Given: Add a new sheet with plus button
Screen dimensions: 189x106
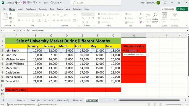Looking at the screenshot, I should point(107,100).
